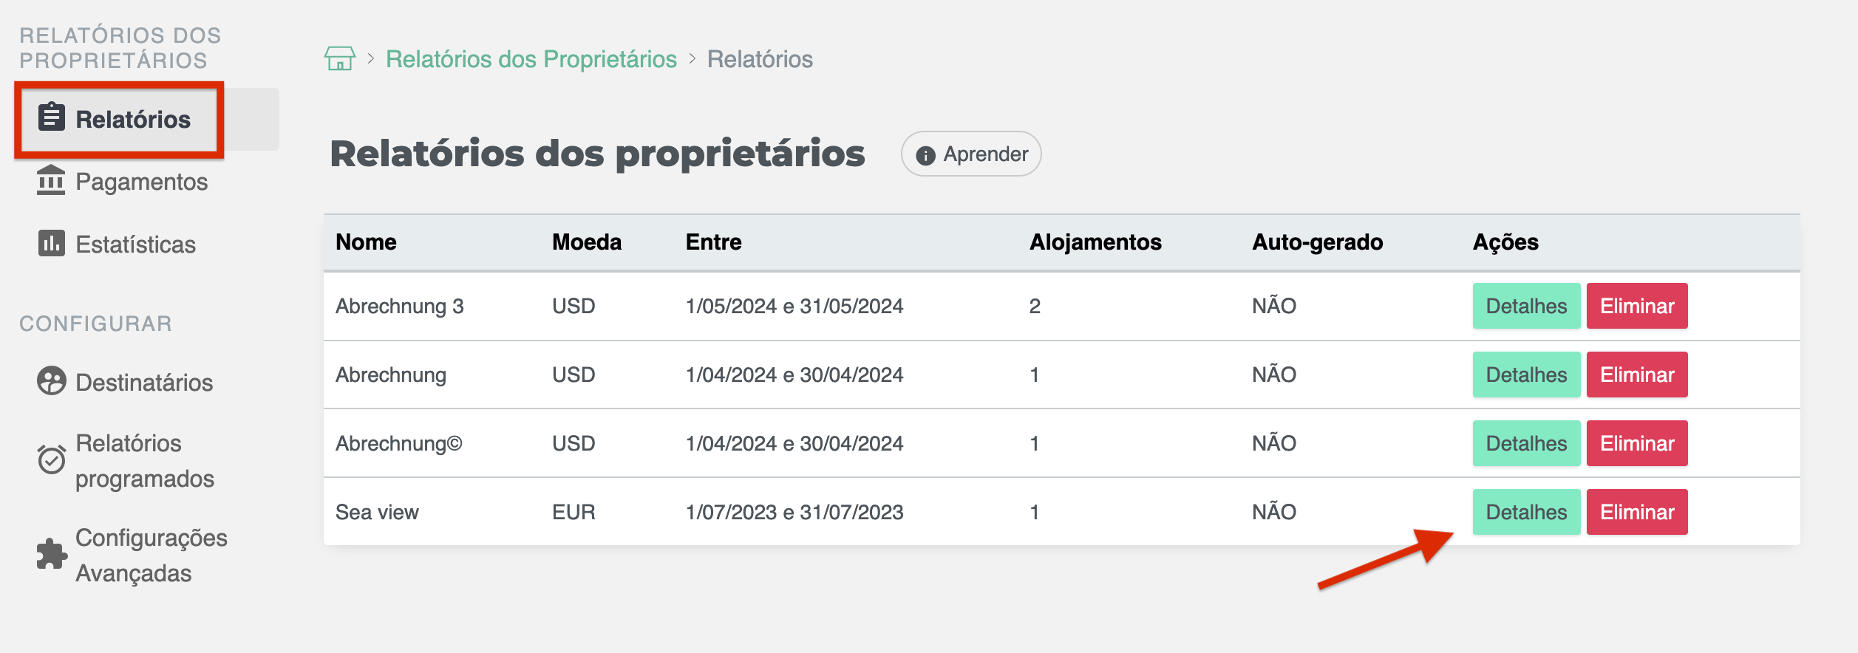Open Destinatários under Configurar

(x=144, y=383)
